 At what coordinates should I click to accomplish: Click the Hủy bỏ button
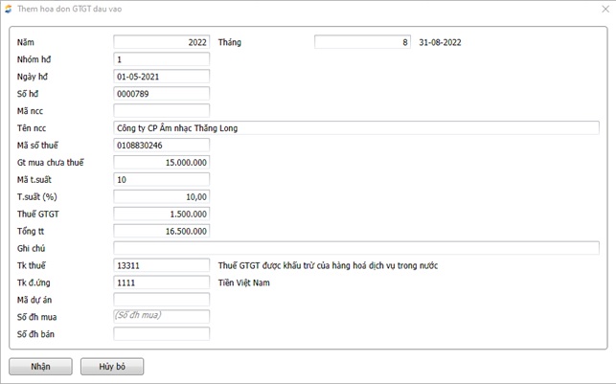tap(111, 366)
